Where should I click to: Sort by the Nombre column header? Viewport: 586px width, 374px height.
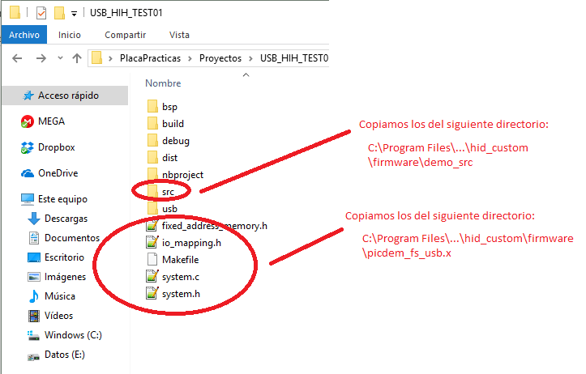(163, 83)
